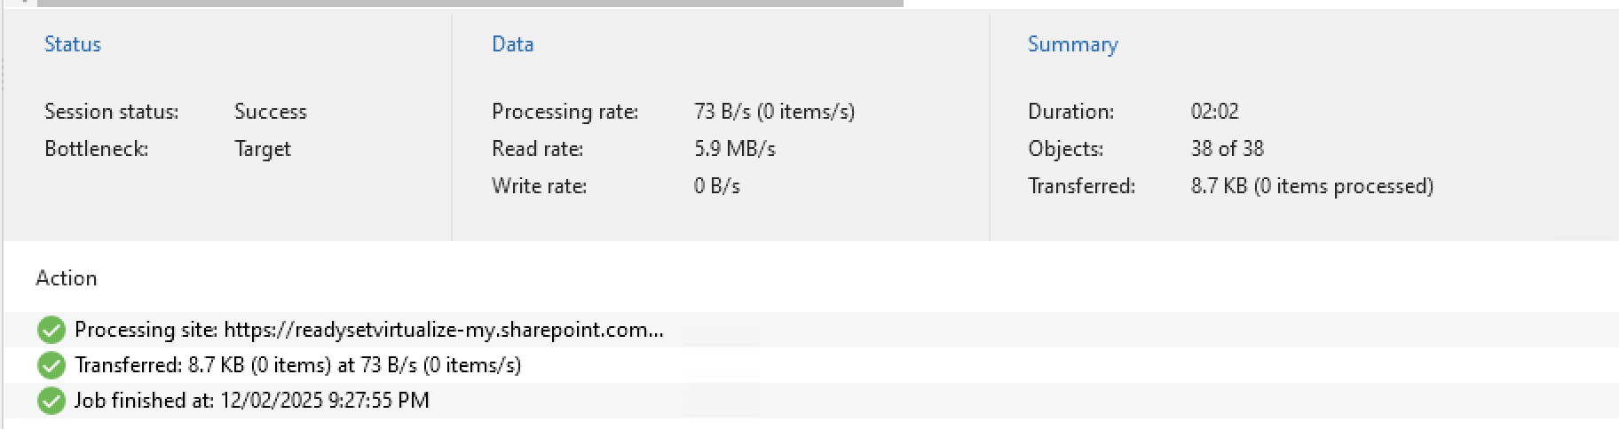Click the Session status Success value
Viewport: 1619px width, 429px height.
(x=271, y=112)
